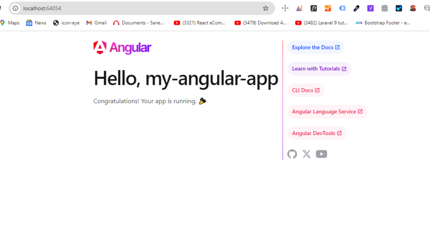Click the Explore the Docs pill
The image size is (430, 241).
click(316, 47)
